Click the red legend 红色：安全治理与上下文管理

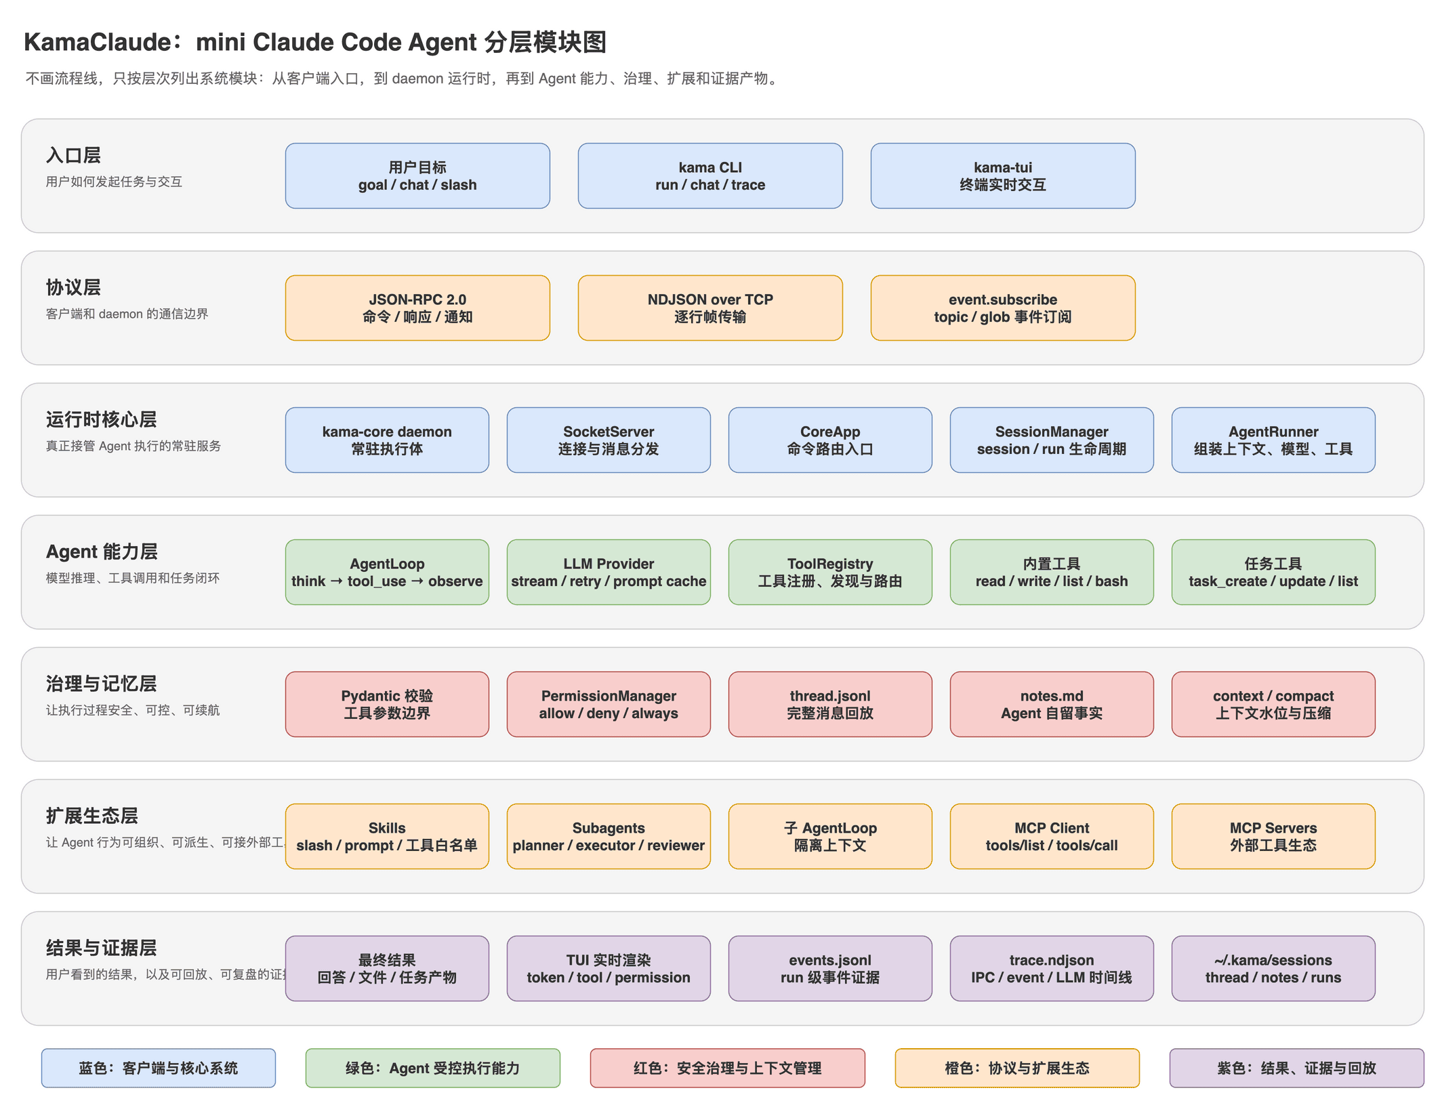(x=728, y=1068)
